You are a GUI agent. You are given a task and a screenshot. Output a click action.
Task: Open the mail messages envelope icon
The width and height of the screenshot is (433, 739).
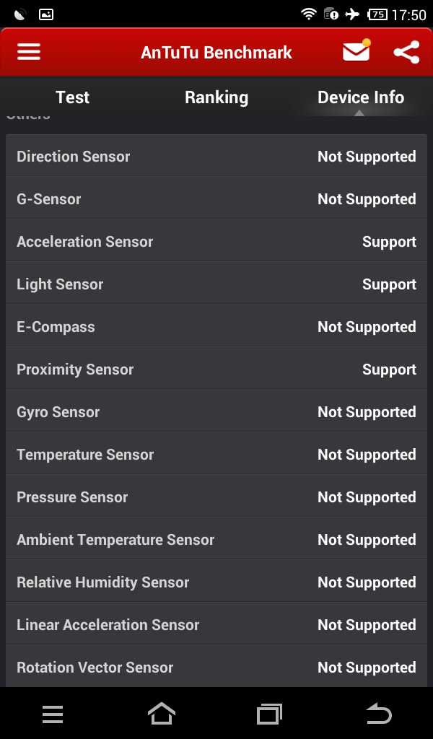click(x=356, y=52)
